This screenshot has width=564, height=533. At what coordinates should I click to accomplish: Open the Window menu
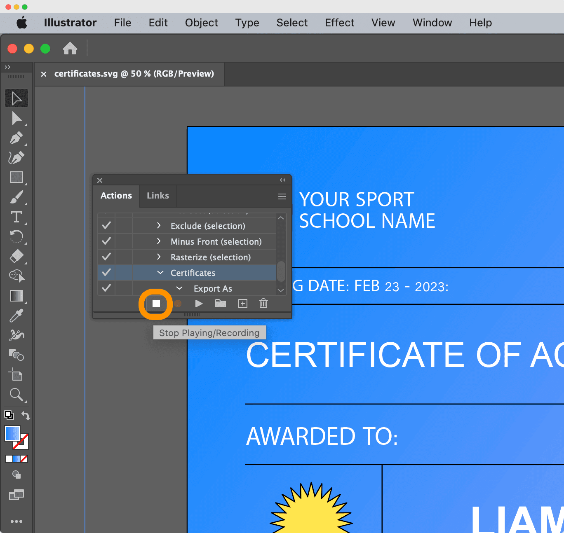[x=432, y=23]
